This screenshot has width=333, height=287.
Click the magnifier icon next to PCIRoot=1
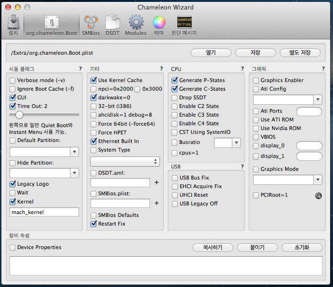318,195
